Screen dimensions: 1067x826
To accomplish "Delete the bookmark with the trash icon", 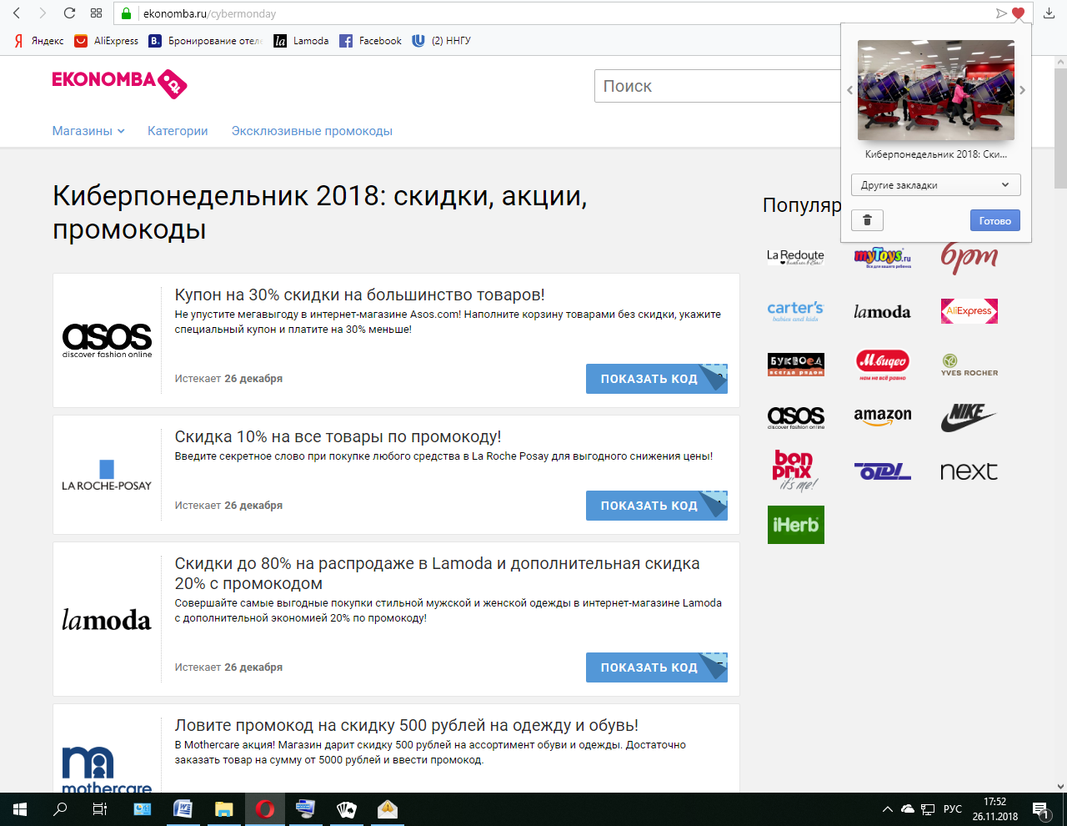I will click(x=867, y=220).
